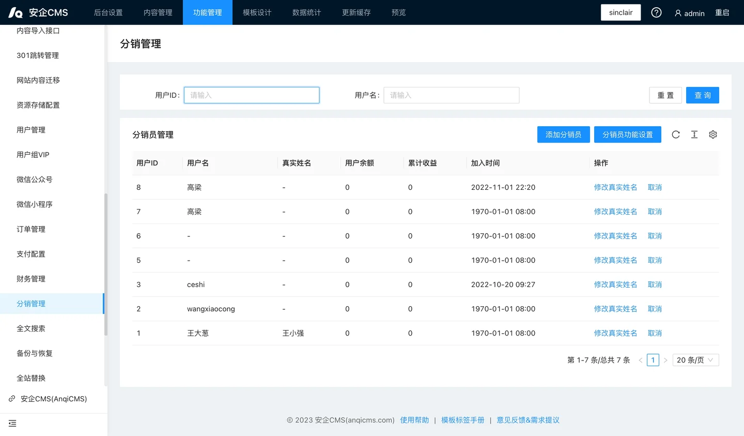Open the 使用帮助 footer link
Image resolution: width=744 pixels, height=436 pixels.
point(414,420)
